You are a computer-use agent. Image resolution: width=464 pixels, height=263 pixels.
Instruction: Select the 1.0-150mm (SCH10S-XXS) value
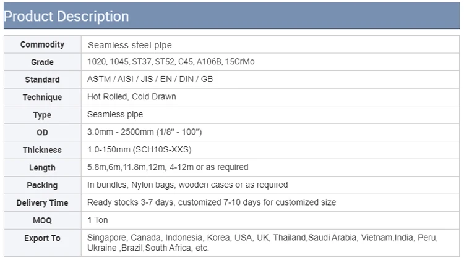[x=139, y=149]
